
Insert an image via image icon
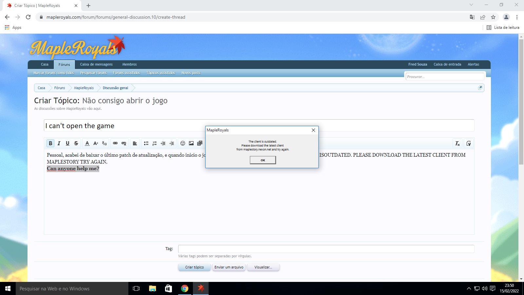tap(191, 143)
